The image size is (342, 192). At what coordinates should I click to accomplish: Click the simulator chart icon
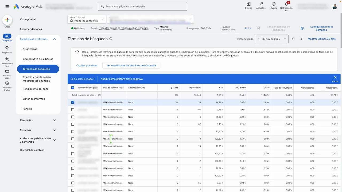coord(258,28)
